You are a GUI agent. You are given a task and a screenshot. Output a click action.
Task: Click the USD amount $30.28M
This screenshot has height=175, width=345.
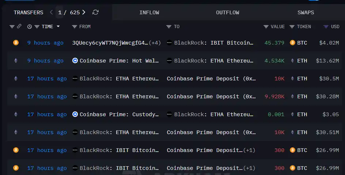tap(327, 96)
